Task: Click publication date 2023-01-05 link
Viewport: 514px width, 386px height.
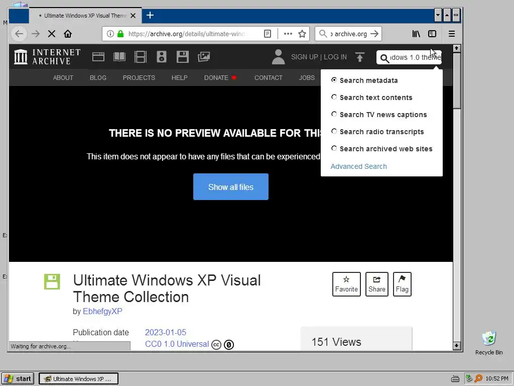Action: click(166, 333)
